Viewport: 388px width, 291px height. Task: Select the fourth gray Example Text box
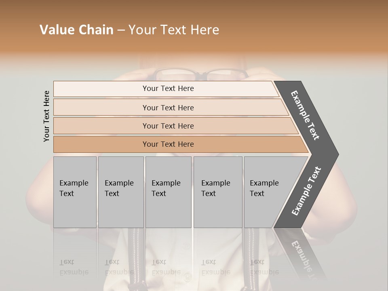point(217,192)
